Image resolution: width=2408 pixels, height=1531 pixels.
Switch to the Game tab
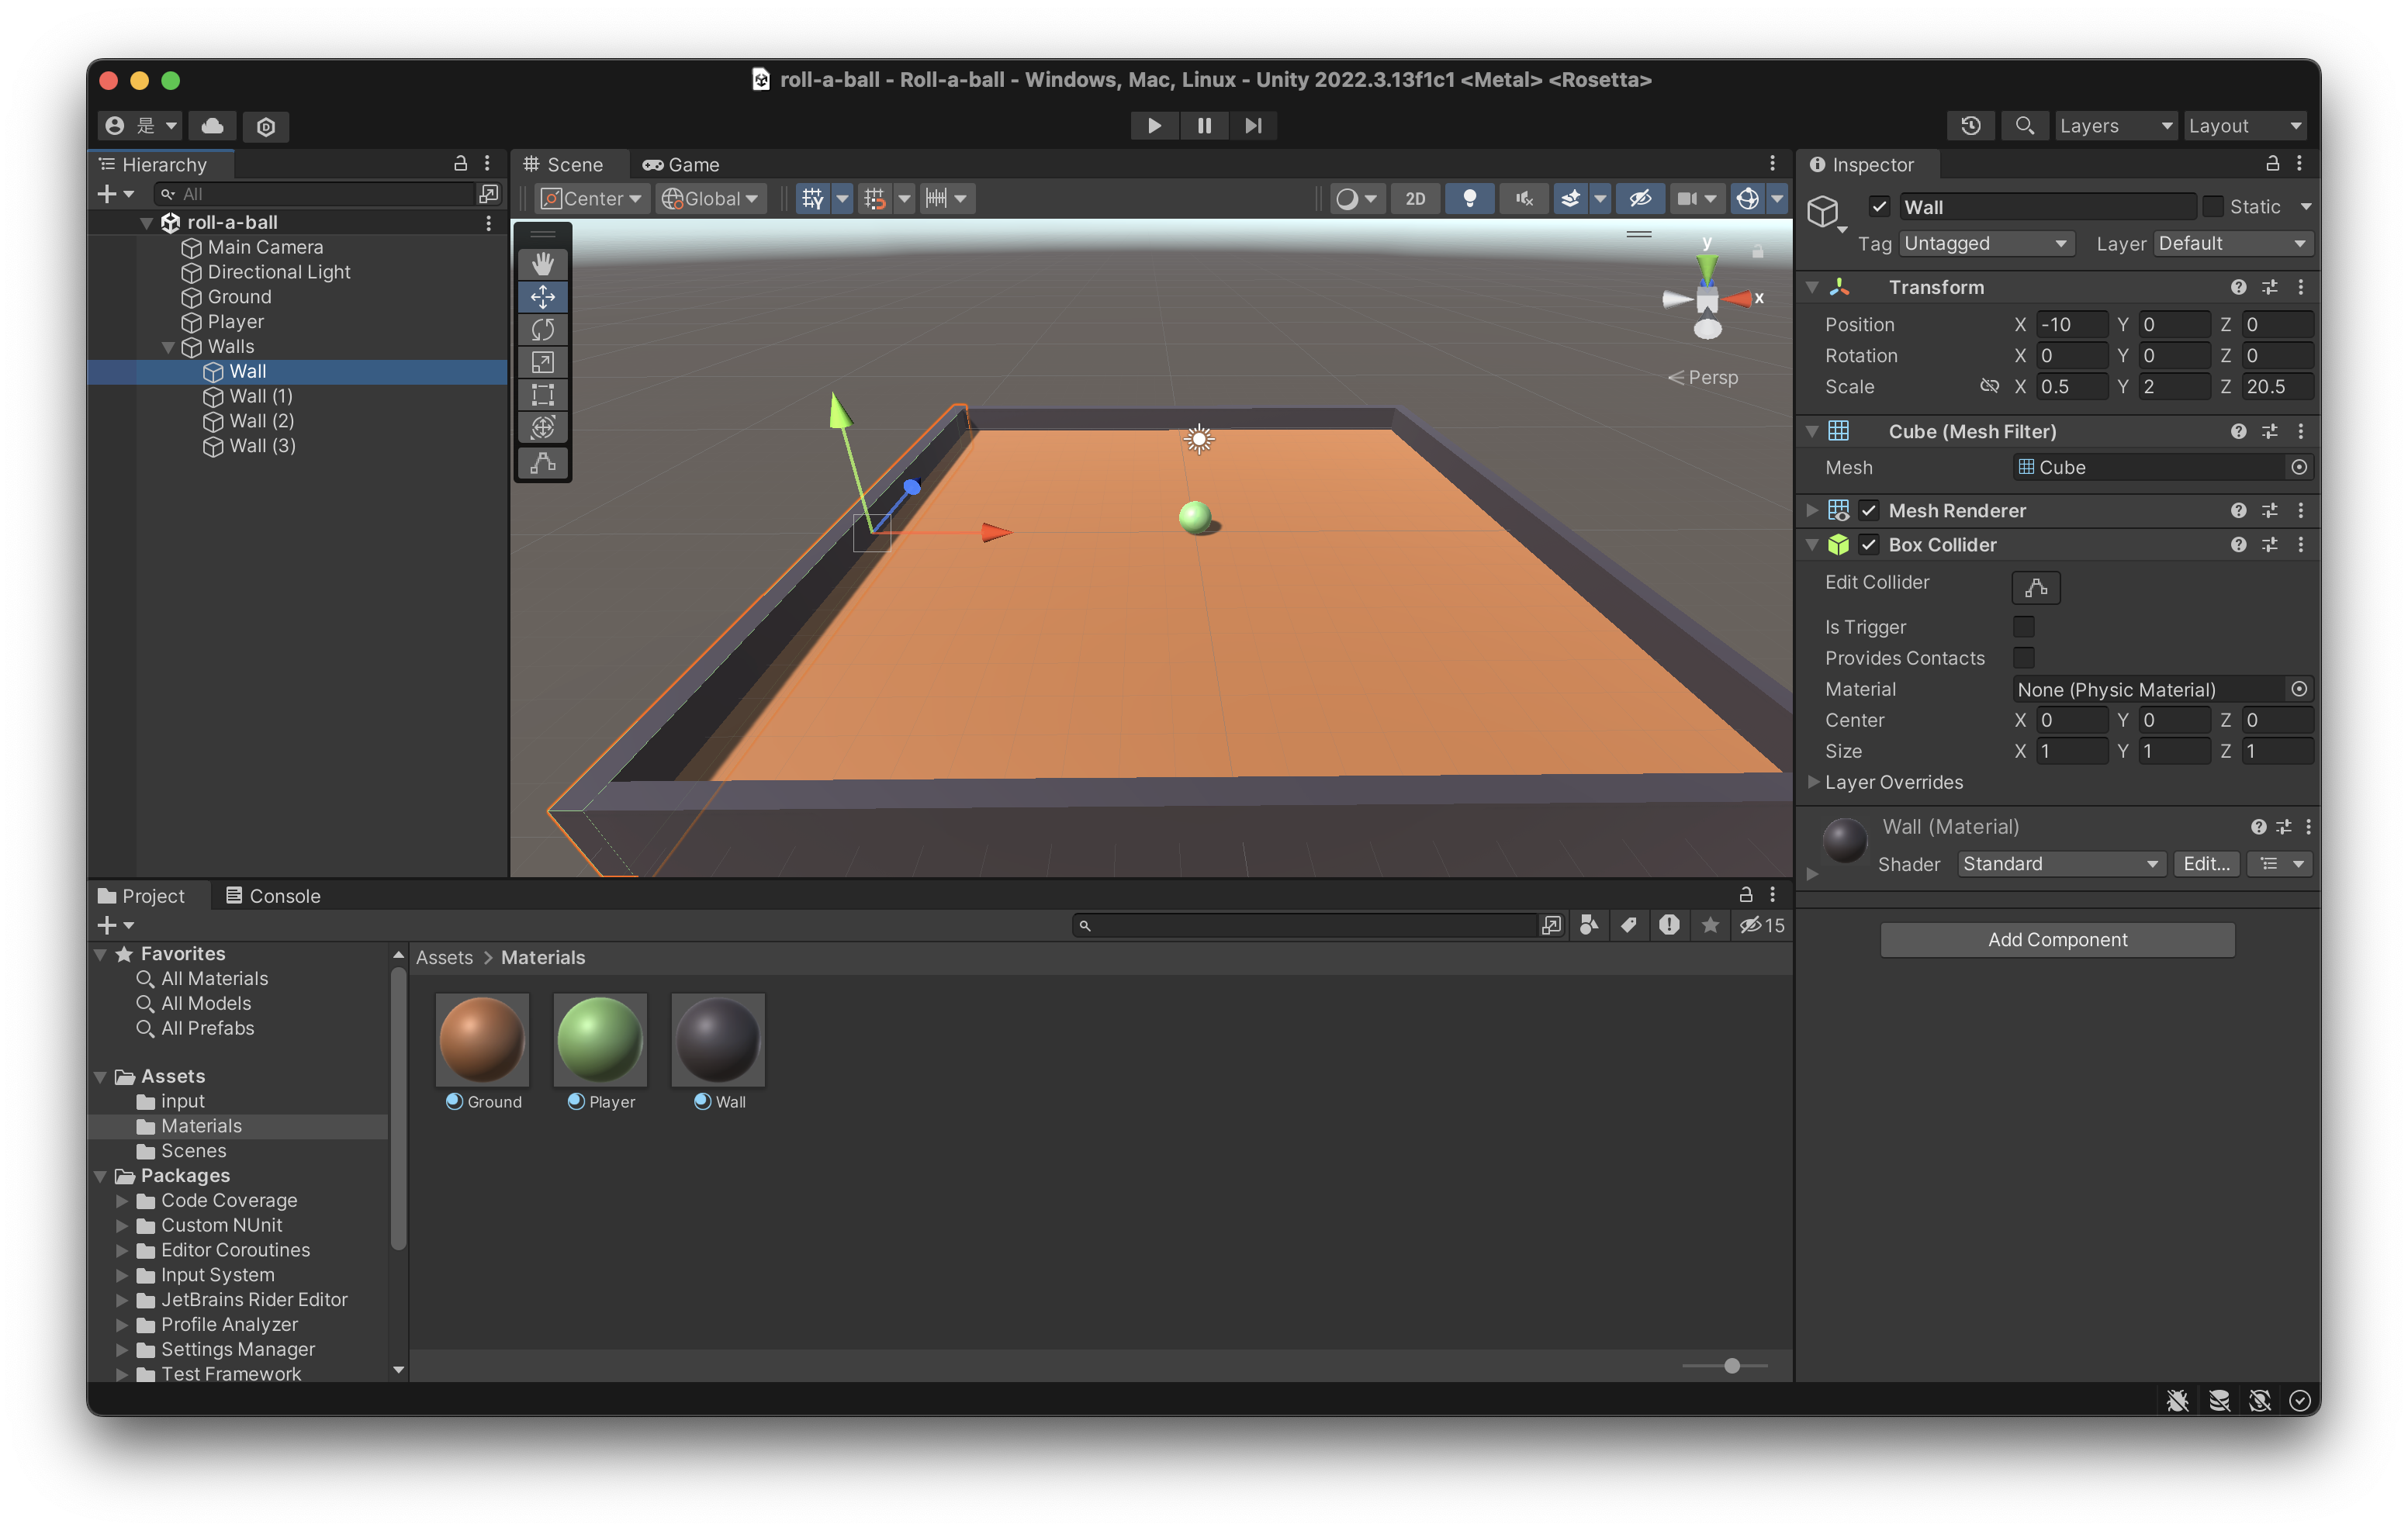[x=681, y=165]
